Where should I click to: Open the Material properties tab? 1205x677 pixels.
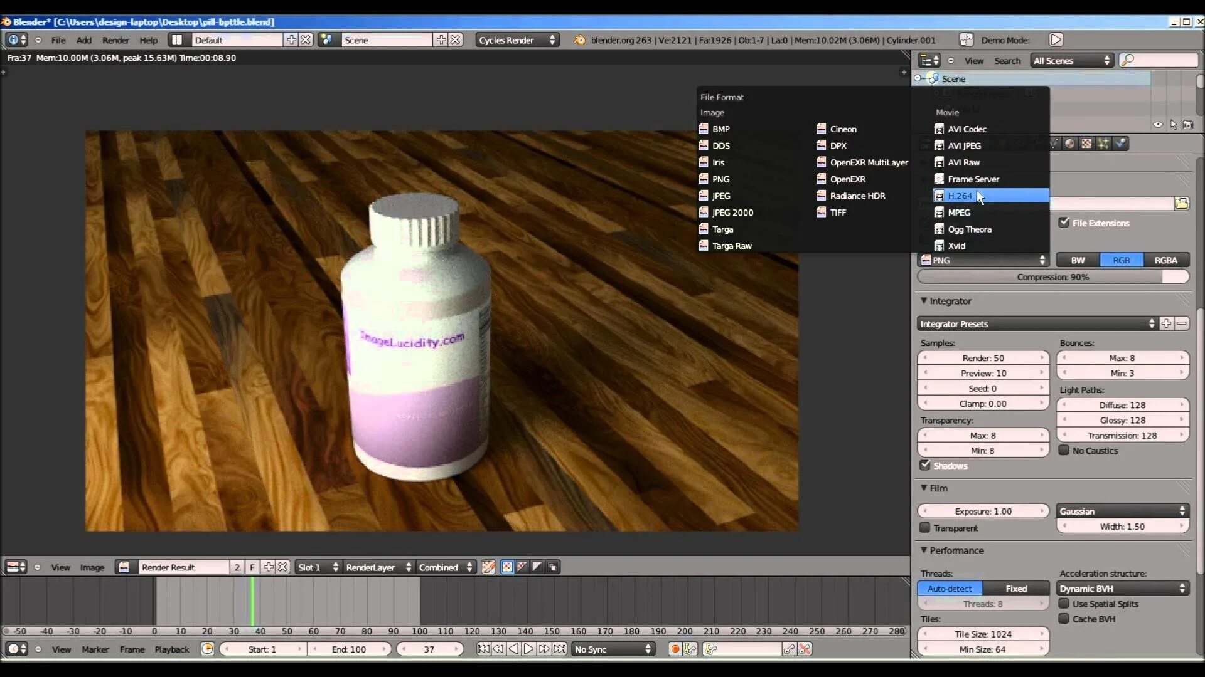[x=1070, y=144]
